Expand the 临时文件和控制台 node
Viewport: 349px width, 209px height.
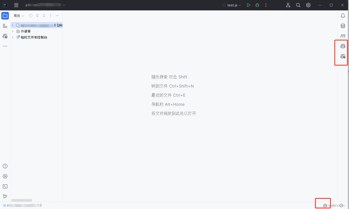tap(13, 37)
